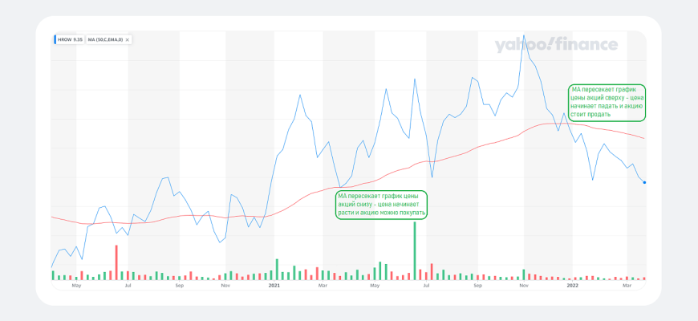
Task: Select the green annotation about MA crossing from above
Action: coord(607,102)
